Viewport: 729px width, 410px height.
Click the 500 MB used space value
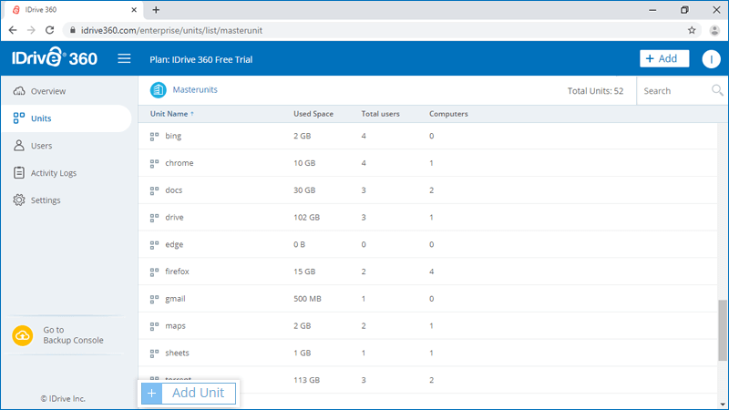[x=307, y=299]
